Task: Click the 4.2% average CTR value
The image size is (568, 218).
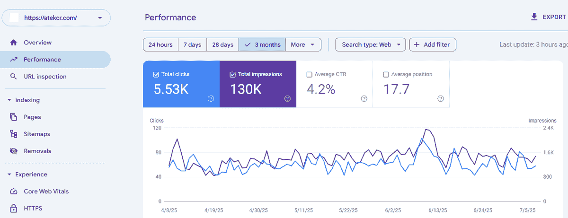Action: (321, 89)
